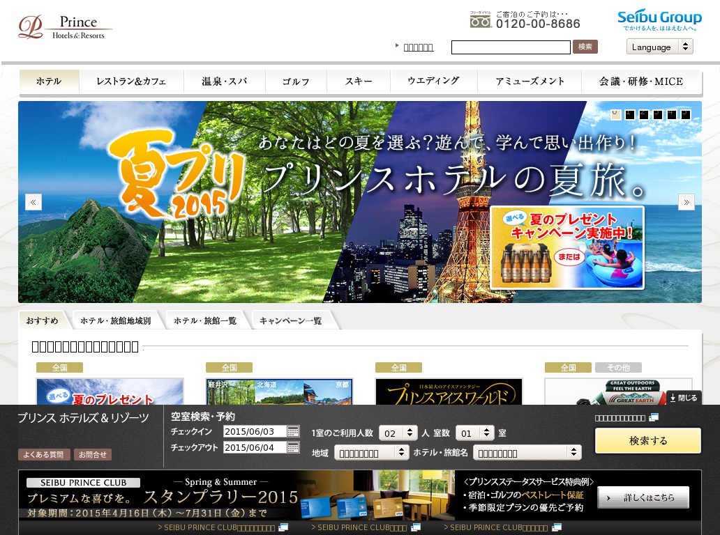Click the check-in date field 2015/06/03
The width and height of the screenshot is (720, 535).
click(255, 431)
